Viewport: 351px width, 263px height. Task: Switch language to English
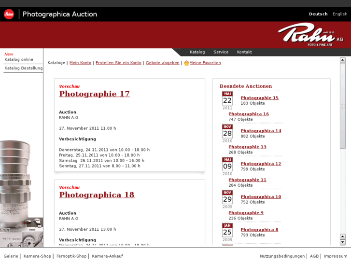pyautogui.click(x=340, y=14)
